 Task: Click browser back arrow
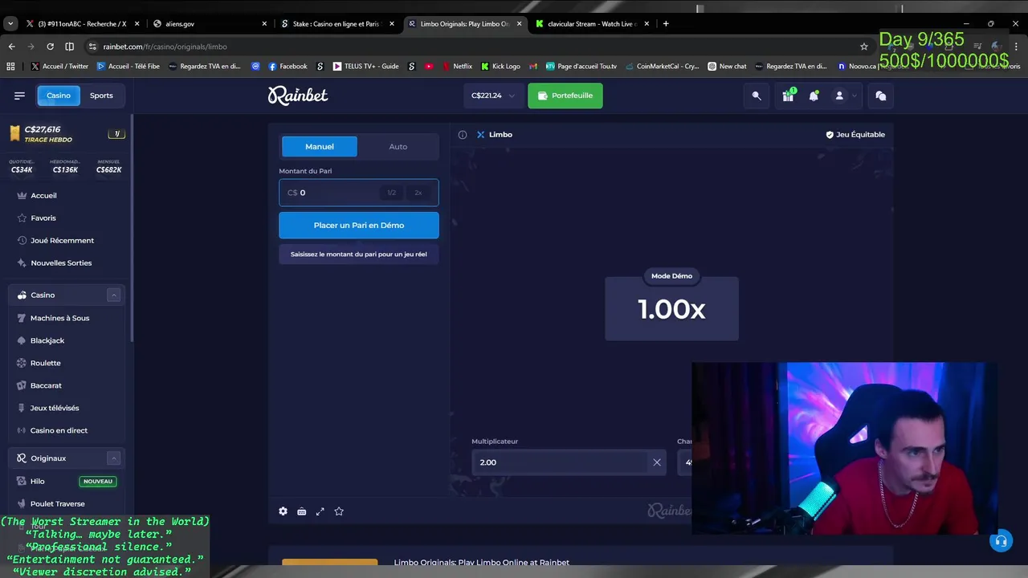pos(11,47)
